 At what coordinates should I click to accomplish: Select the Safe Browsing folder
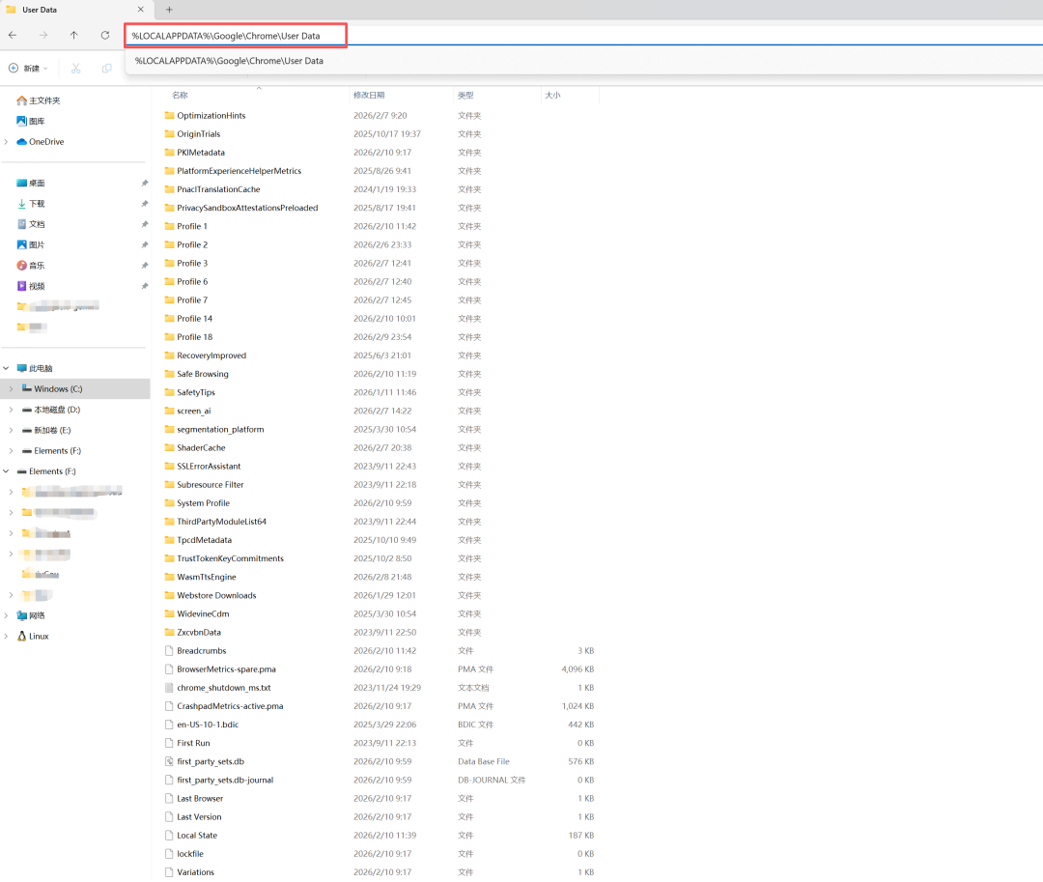click(x=203, y=374)
